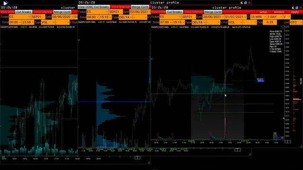Open the 00:00 start time dropdown
The width and height of the screenshot is (303, 170).
pos(15,22)
